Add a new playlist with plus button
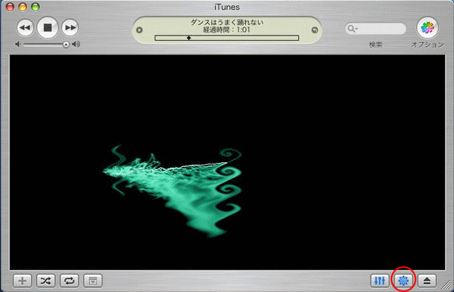 (x=23, y=281)
